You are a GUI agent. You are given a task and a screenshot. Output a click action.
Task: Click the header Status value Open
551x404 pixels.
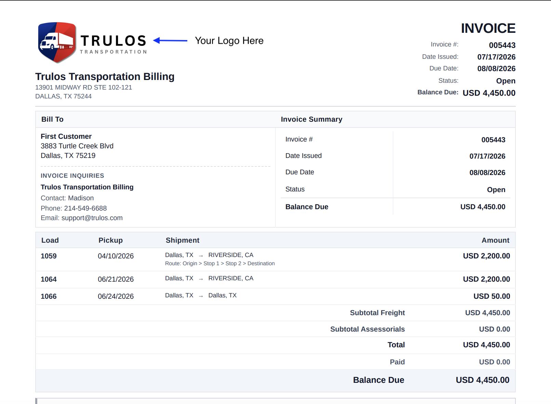pos(506,81)
